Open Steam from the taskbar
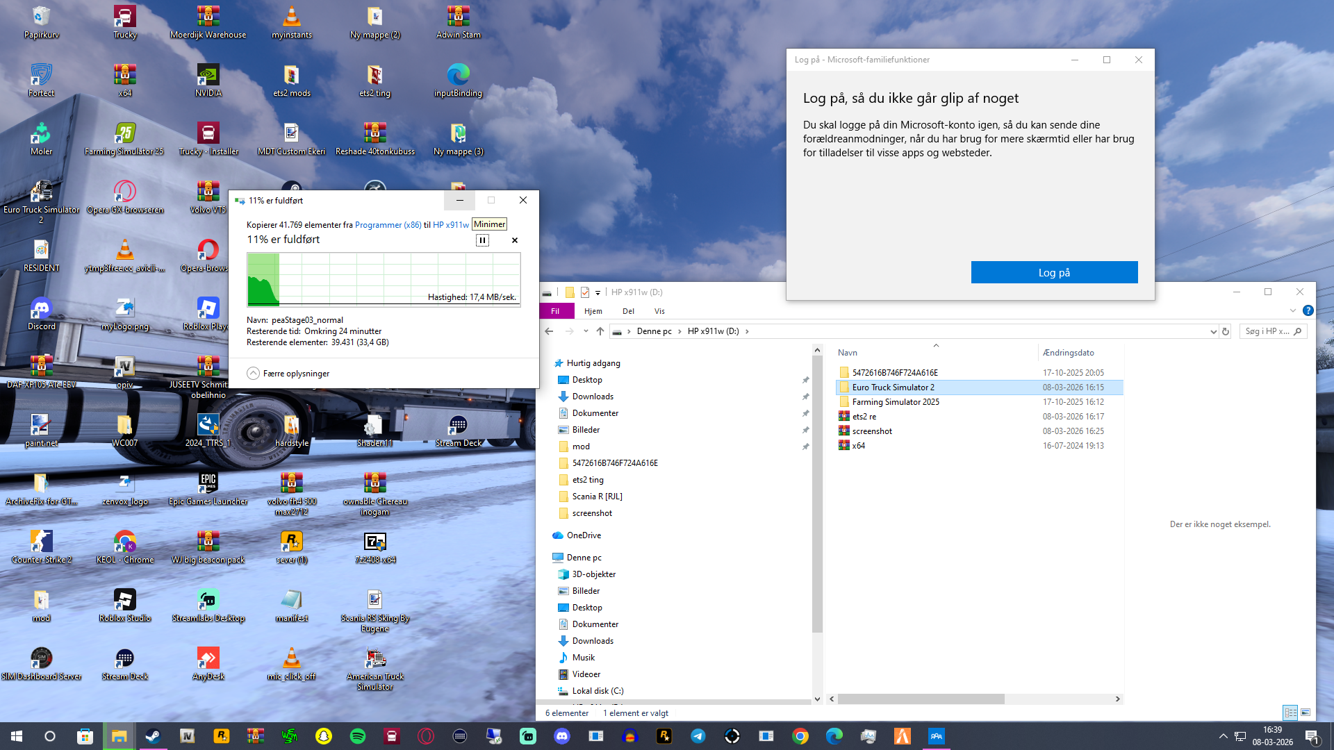The image size is (1334, 750). (x=153, y=736)
